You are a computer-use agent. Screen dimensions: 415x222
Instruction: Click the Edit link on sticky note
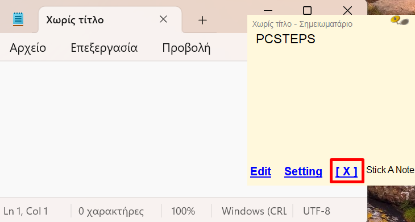click(x=261, y=171)
